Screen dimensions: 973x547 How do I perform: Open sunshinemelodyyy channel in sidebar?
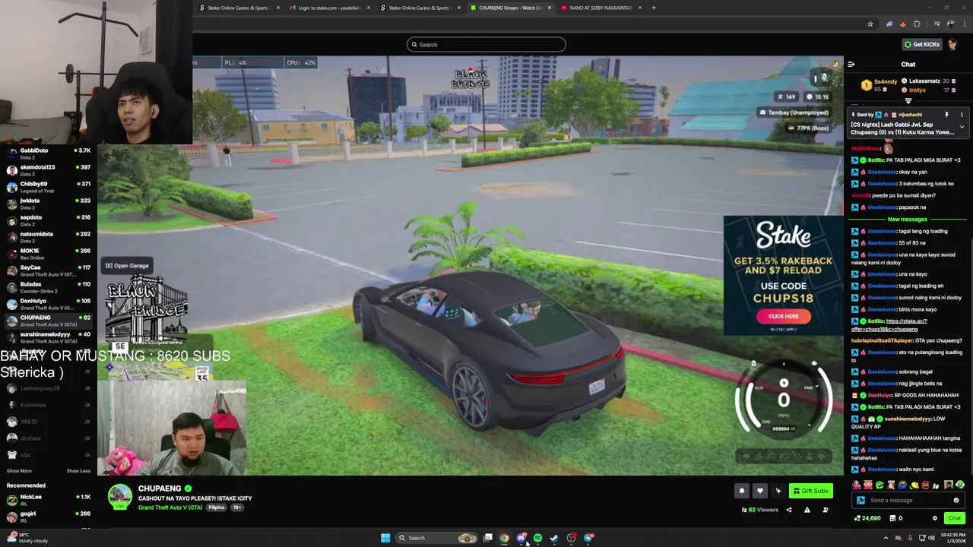pyautogui.click(x=48, y=337)
